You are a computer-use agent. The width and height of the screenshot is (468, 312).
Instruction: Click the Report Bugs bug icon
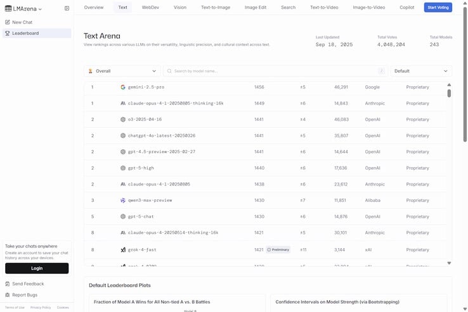[x=8, y=295]
